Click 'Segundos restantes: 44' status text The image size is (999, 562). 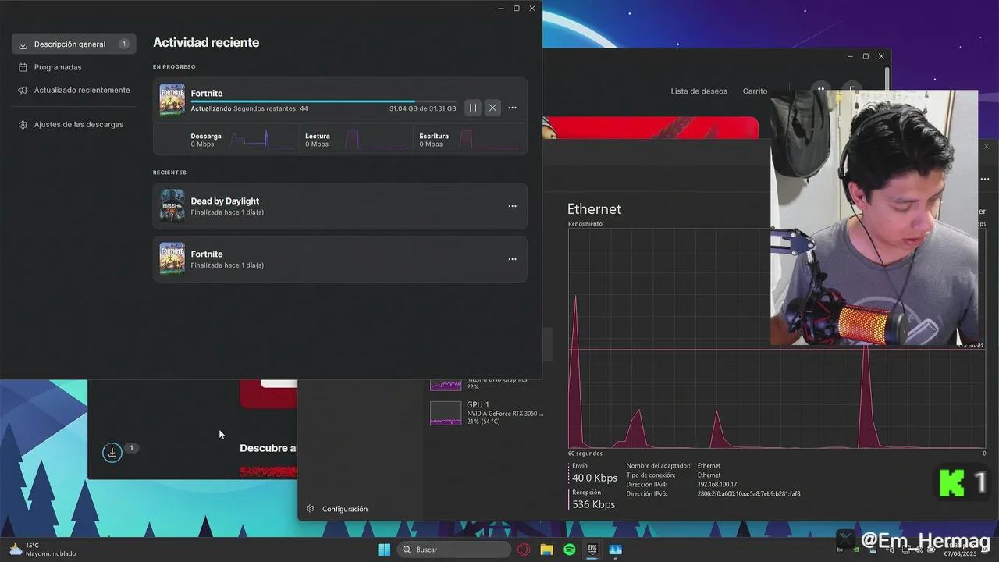coord(270,108)
